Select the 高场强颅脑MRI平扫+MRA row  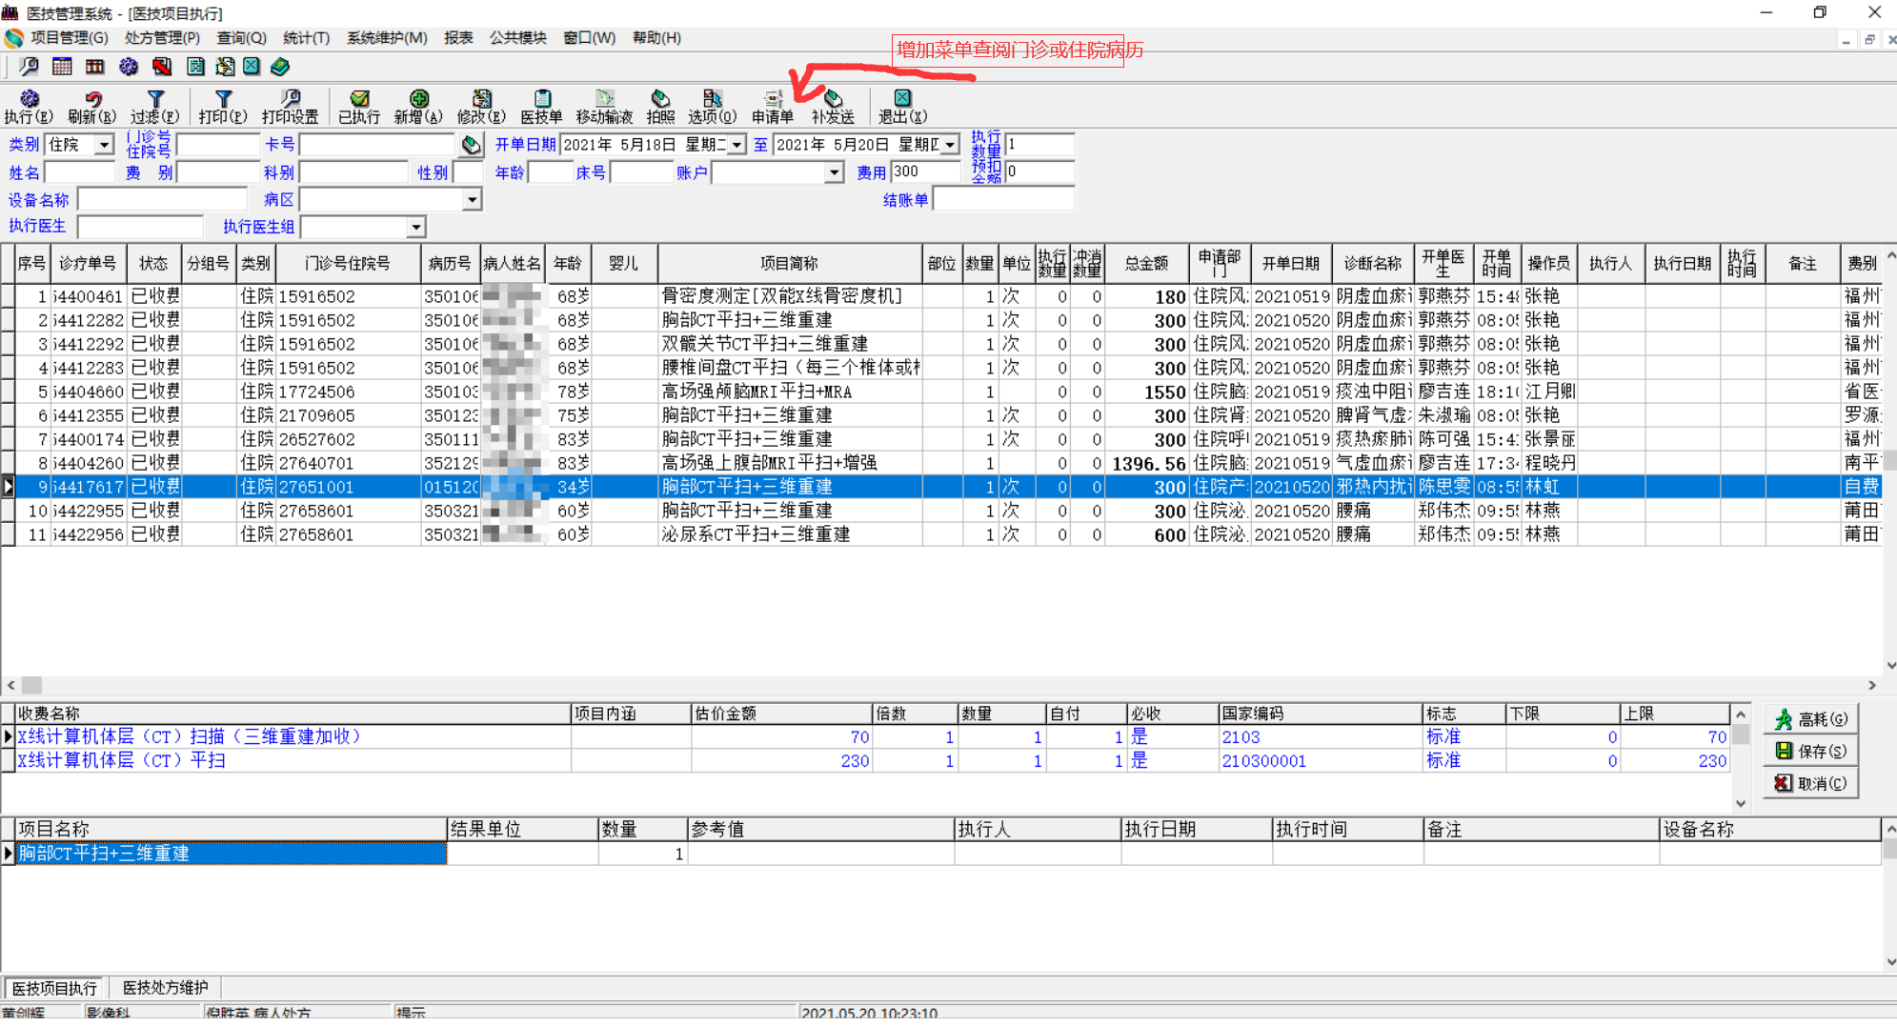coord(940,392)
